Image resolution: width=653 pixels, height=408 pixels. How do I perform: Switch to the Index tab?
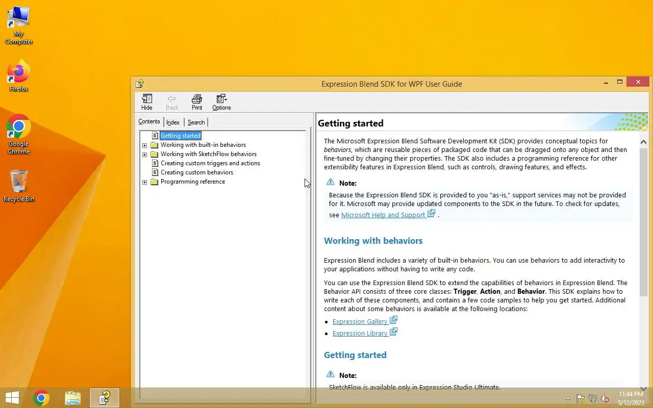point(173,122)
